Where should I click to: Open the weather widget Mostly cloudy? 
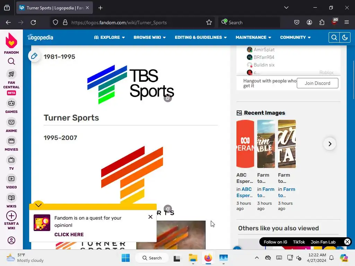[25, 258]
